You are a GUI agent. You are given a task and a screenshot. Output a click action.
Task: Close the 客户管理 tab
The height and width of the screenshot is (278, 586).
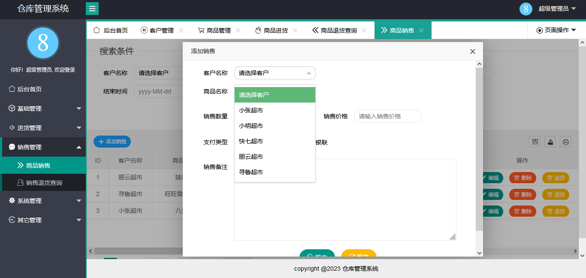point(181,30)
